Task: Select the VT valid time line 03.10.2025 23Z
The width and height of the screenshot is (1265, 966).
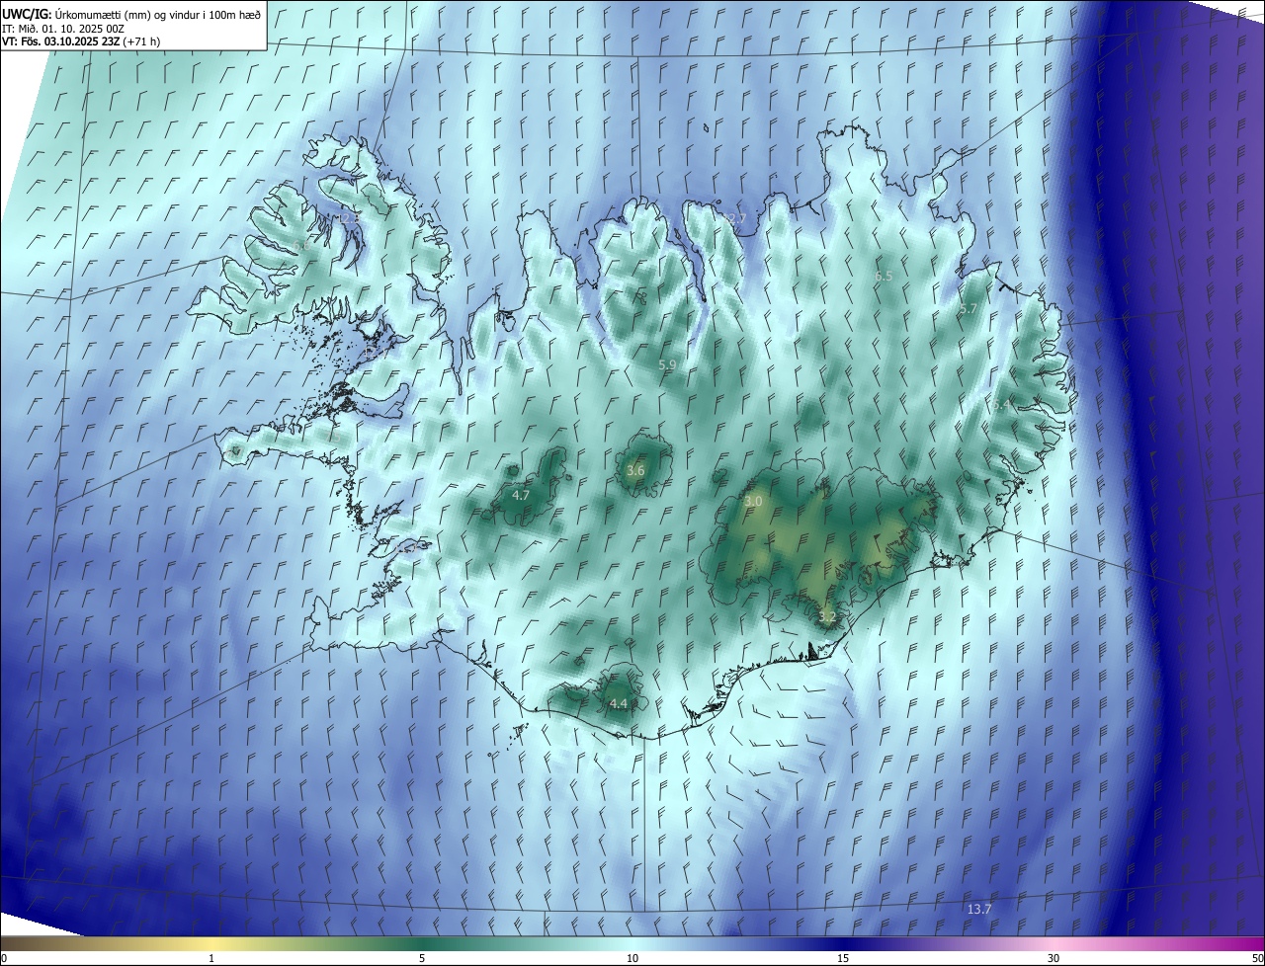Action: tap(81, 41)
